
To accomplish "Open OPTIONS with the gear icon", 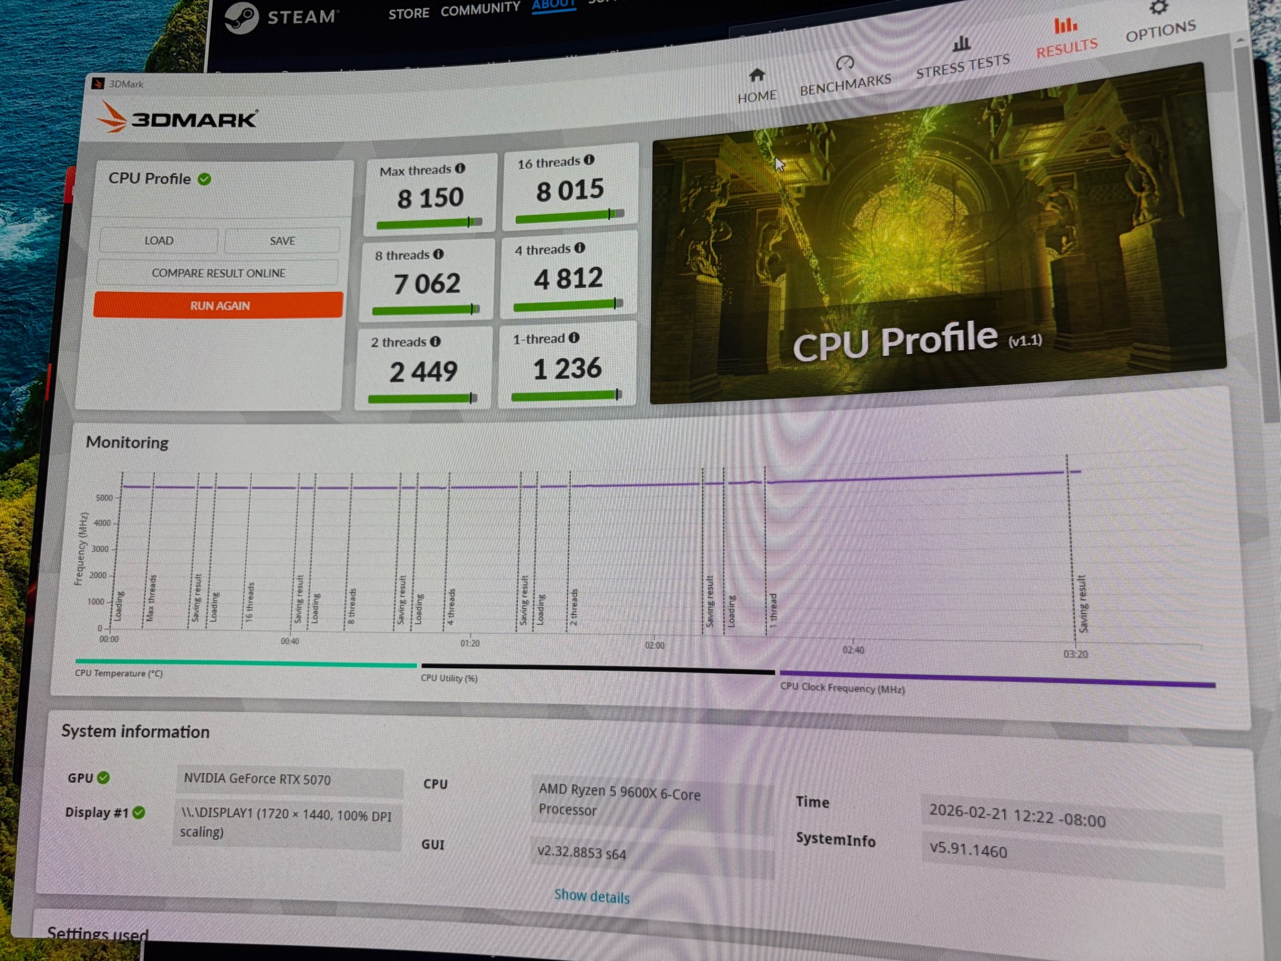I will pyautogui.click(x=1160, y=21).
